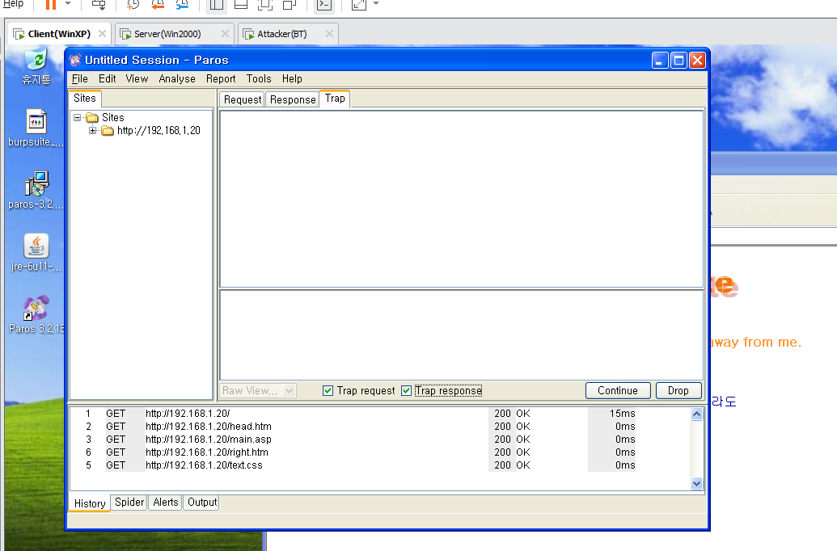This screenshot has height=551, width=837.
Task: Click the Paros title bar application icon
Action: pos(75,60)
